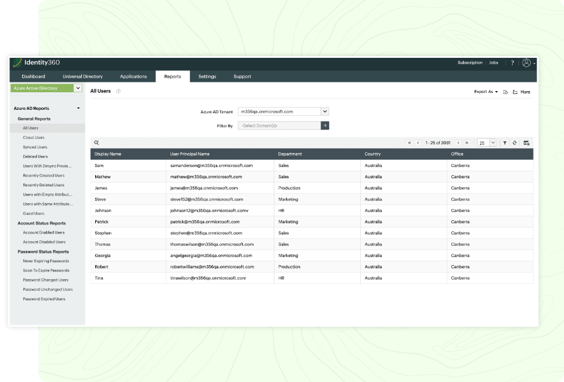
Task: Open the user account profile icon
Action: [x=525, y=62]
